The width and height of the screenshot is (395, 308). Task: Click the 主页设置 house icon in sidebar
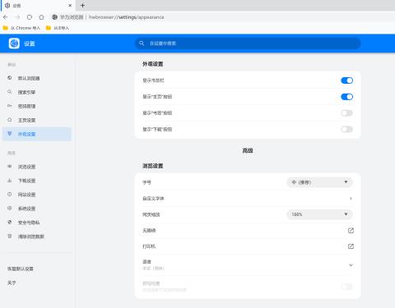[x=10, y=120]
